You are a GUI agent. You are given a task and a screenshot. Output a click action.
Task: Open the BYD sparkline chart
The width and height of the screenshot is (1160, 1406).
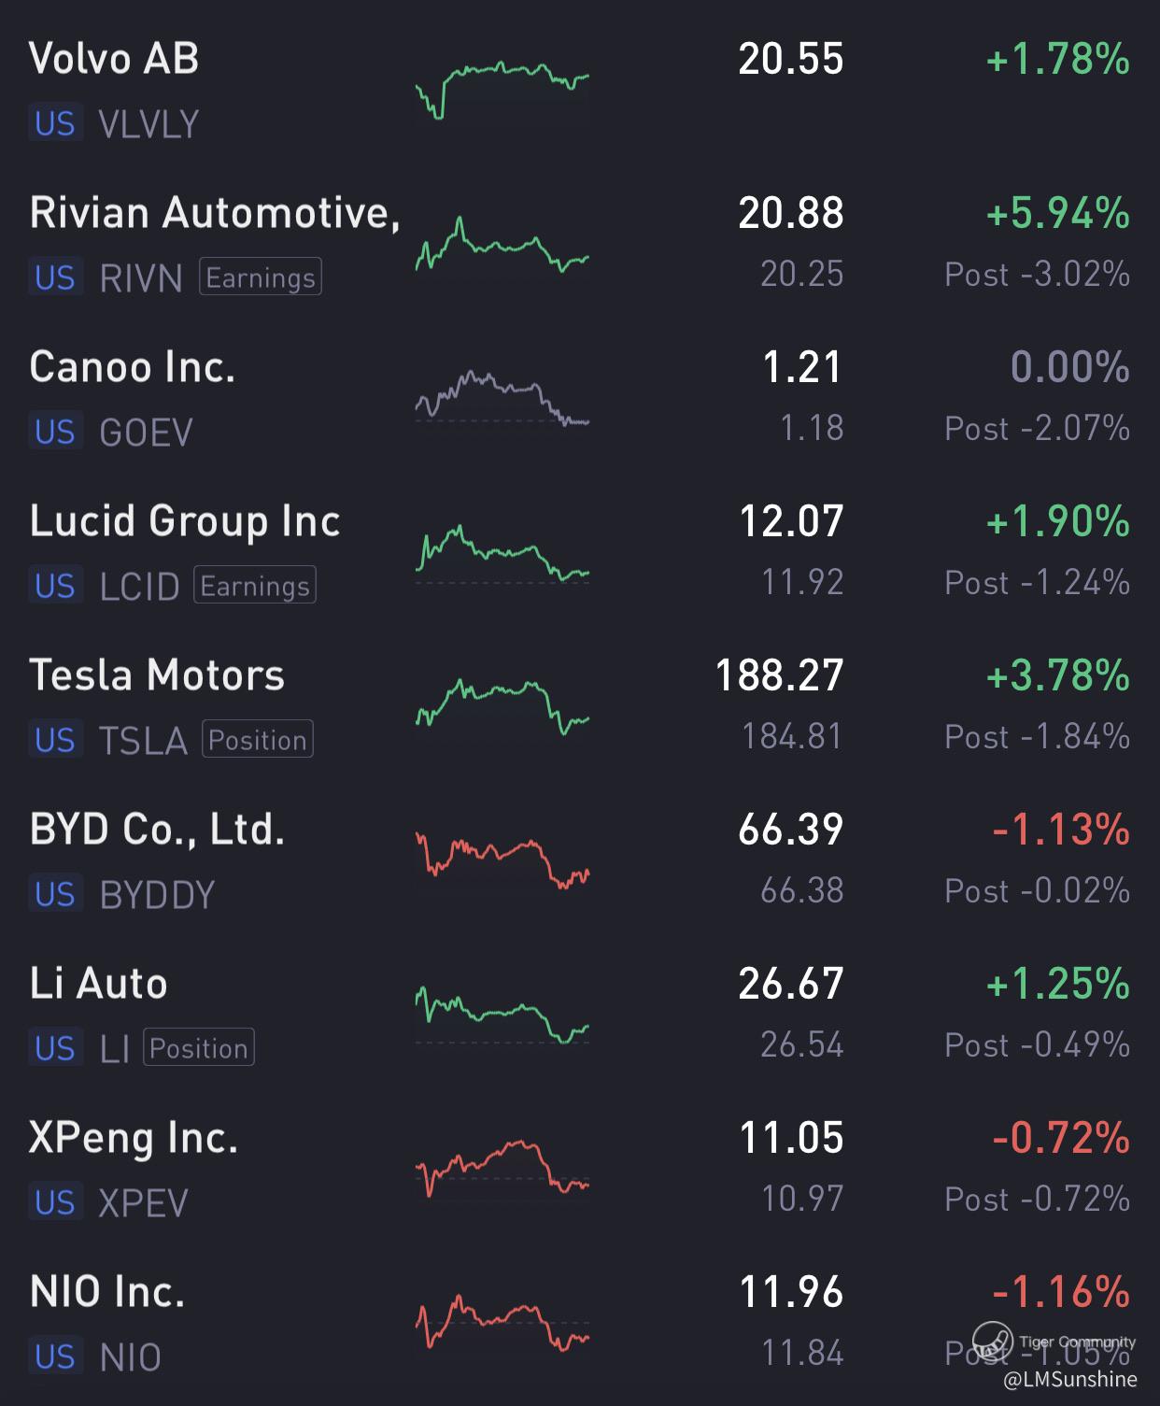pos(502,860)
